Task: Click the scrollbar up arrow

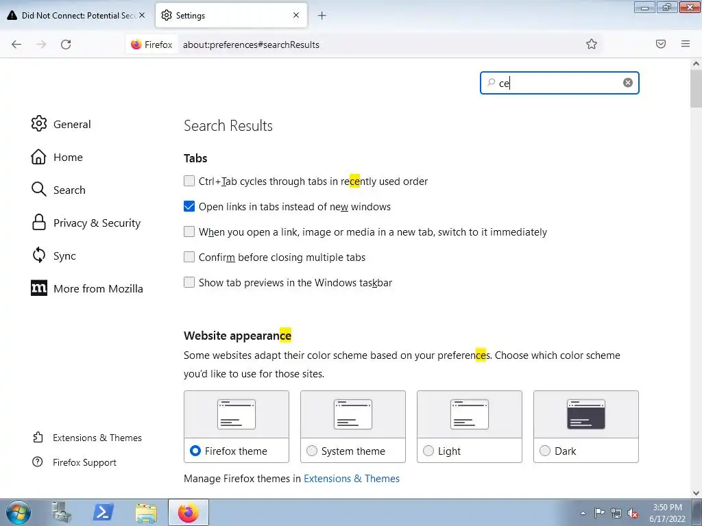Action: point(696,64)
